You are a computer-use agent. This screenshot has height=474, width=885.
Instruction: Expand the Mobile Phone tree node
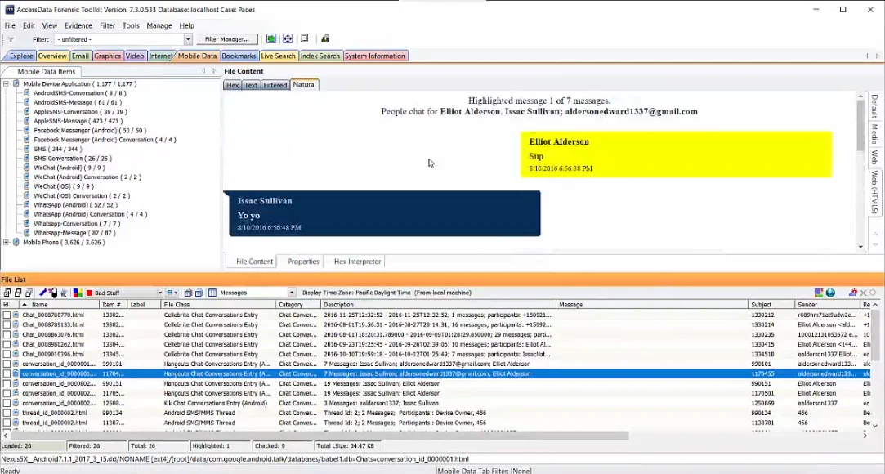(7, 242)
